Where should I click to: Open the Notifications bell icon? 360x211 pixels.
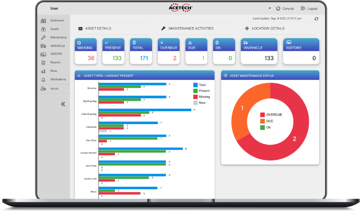pyautogui.click(x=43, y=80)
